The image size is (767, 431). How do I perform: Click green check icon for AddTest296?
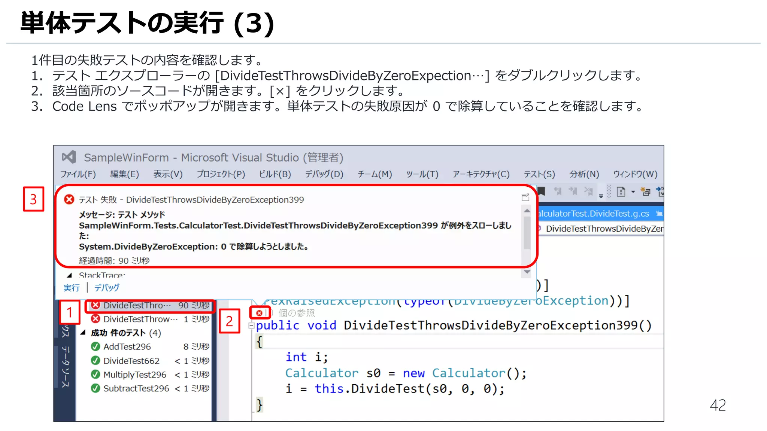tap(96, 346)
